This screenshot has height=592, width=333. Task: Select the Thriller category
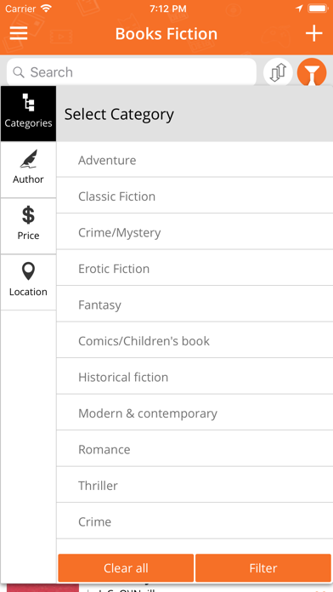tap(195, 485)
